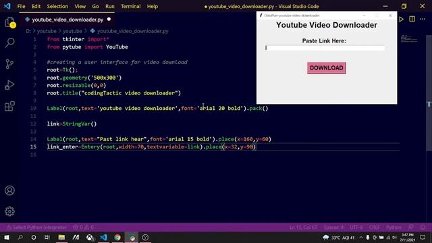Open the Terminal menu
The width and height of the screenshot is (432, 243).
tap(130, 6)
